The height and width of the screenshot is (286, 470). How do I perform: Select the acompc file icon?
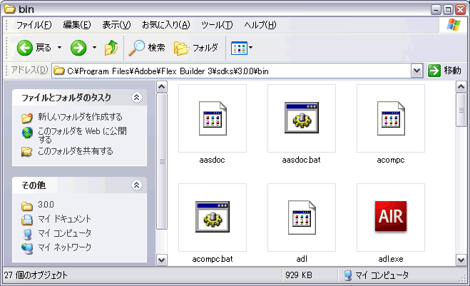[x=391, y=118]
